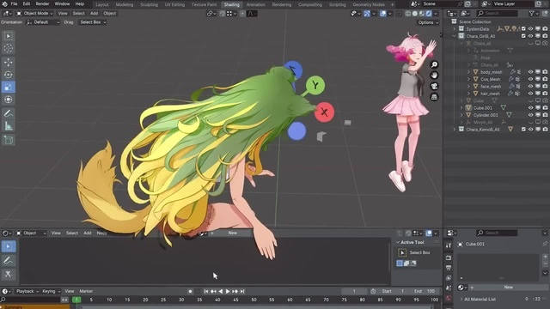Switch to the Animation workspace tab
Image resolution: width=550 pixels, height=309 pixels.
[256, 4]
